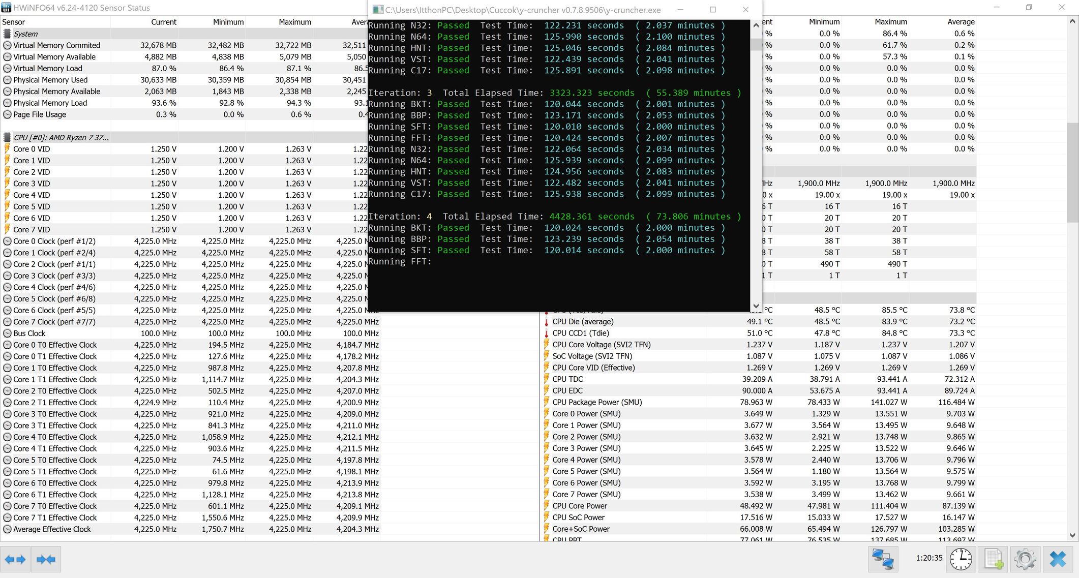Maximize the y-cruncher console window
The width and height of the screenshot is (1079, 578).
click(x=713, y=10)
